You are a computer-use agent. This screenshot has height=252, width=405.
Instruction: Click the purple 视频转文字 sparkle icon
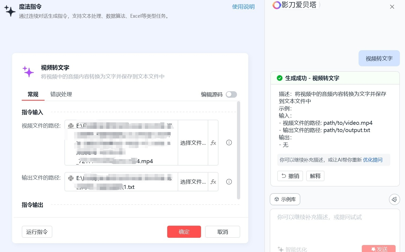pyautogui.click(x=28, y=72)
